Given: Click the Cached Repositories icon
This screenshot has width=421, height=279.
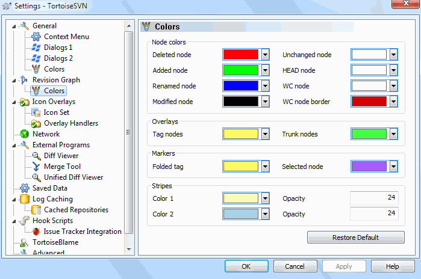Looking at the screenshot, I should 36,210.
